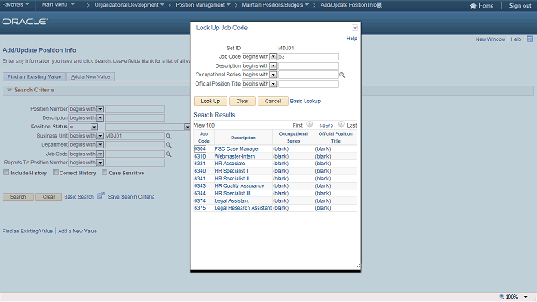The width and height of the screenshot is (537, 302).
Task: Select job code 6344 link
Action: [200, 194]
